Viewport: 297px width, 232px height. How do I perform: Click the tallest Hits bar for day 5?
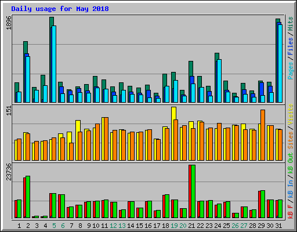click(52, 21)
